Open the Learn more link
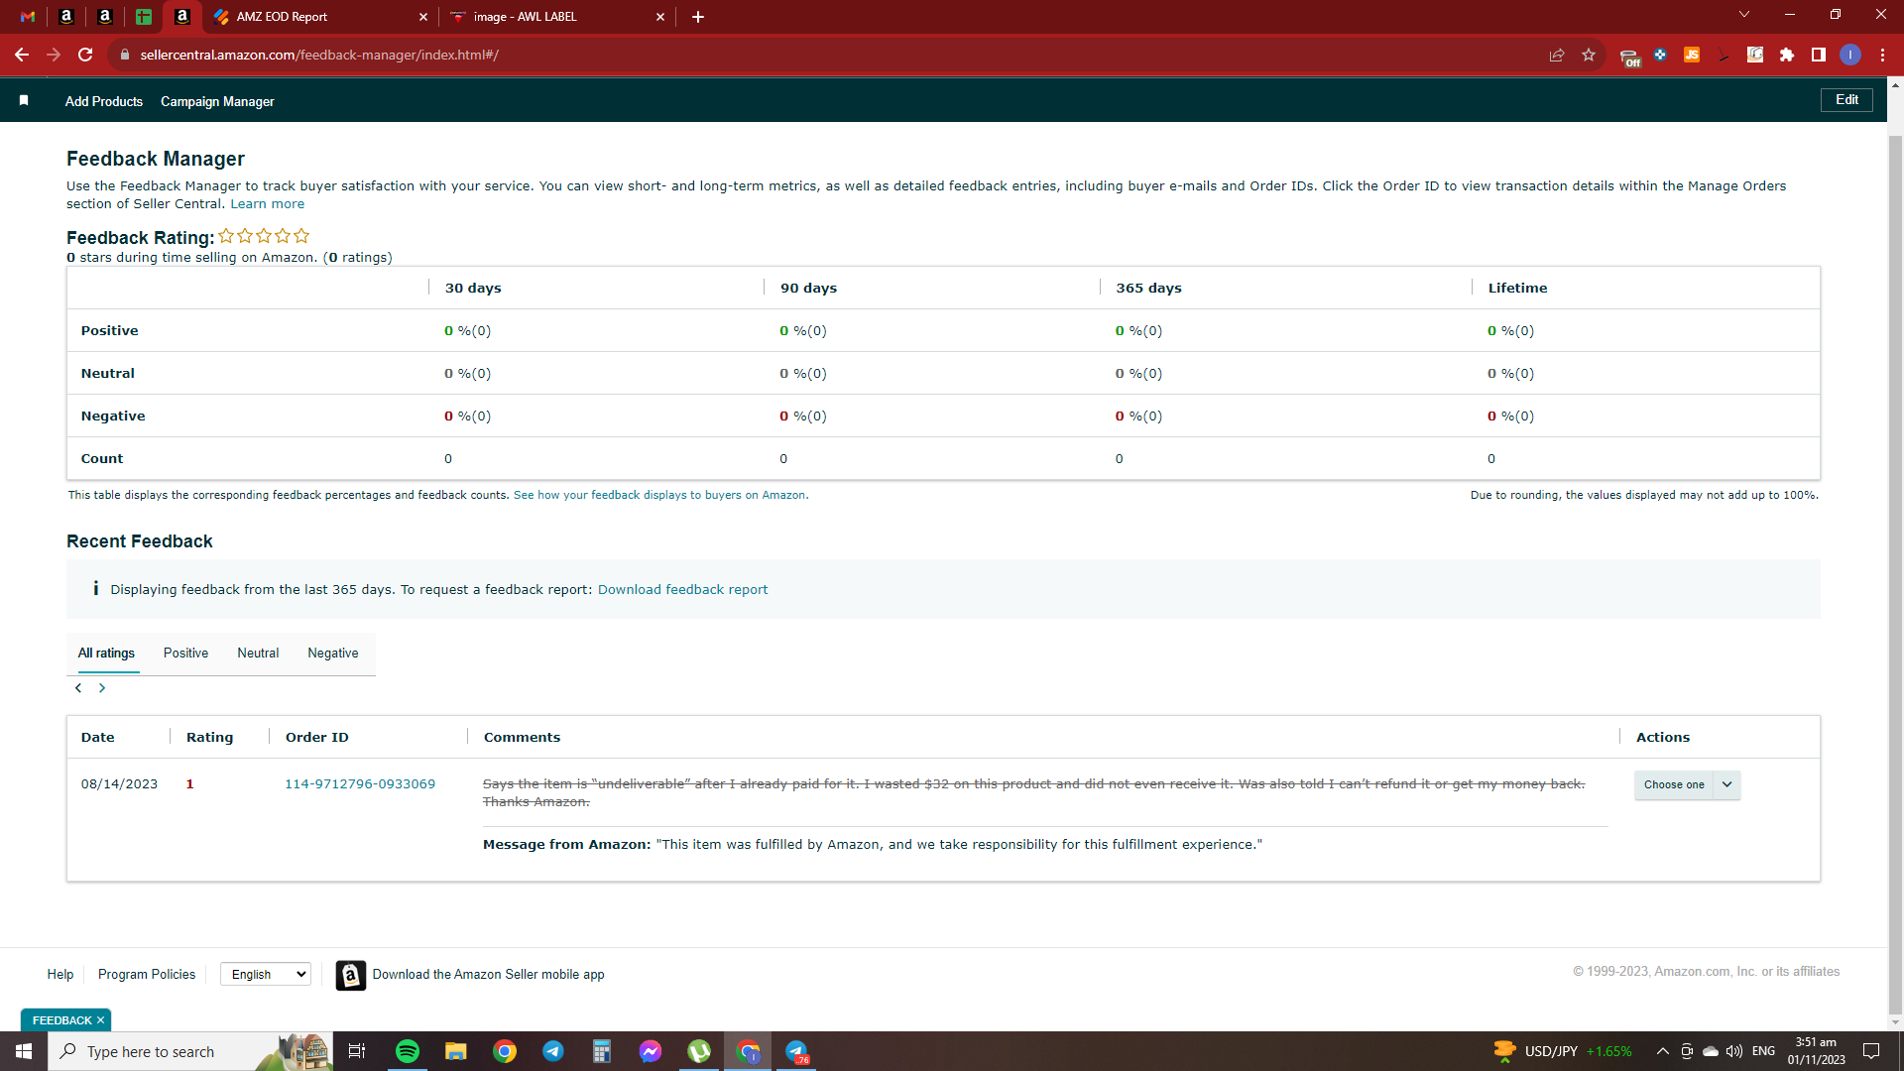1904x1071 pixels. (x=268, y=203)
